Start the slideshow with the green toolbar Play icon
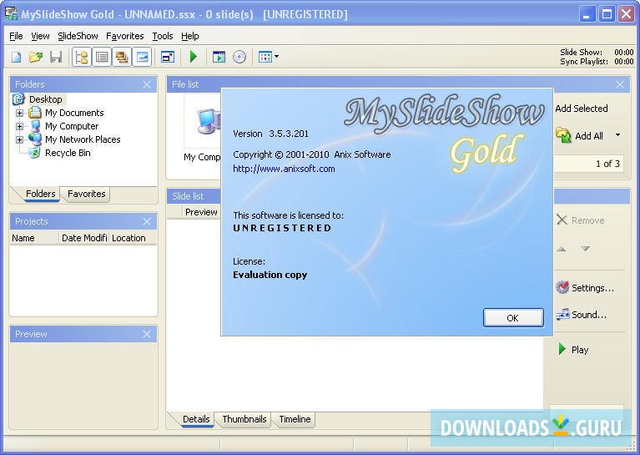 coord(194,57)
